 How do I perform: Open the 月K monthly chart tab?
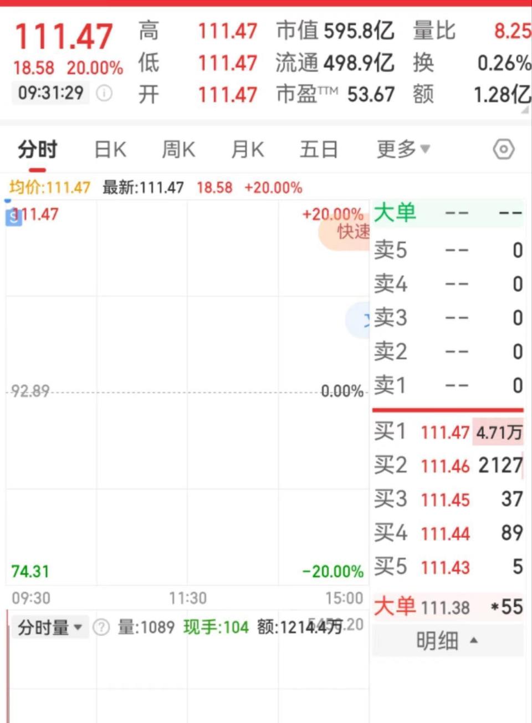tap(247, 149)
